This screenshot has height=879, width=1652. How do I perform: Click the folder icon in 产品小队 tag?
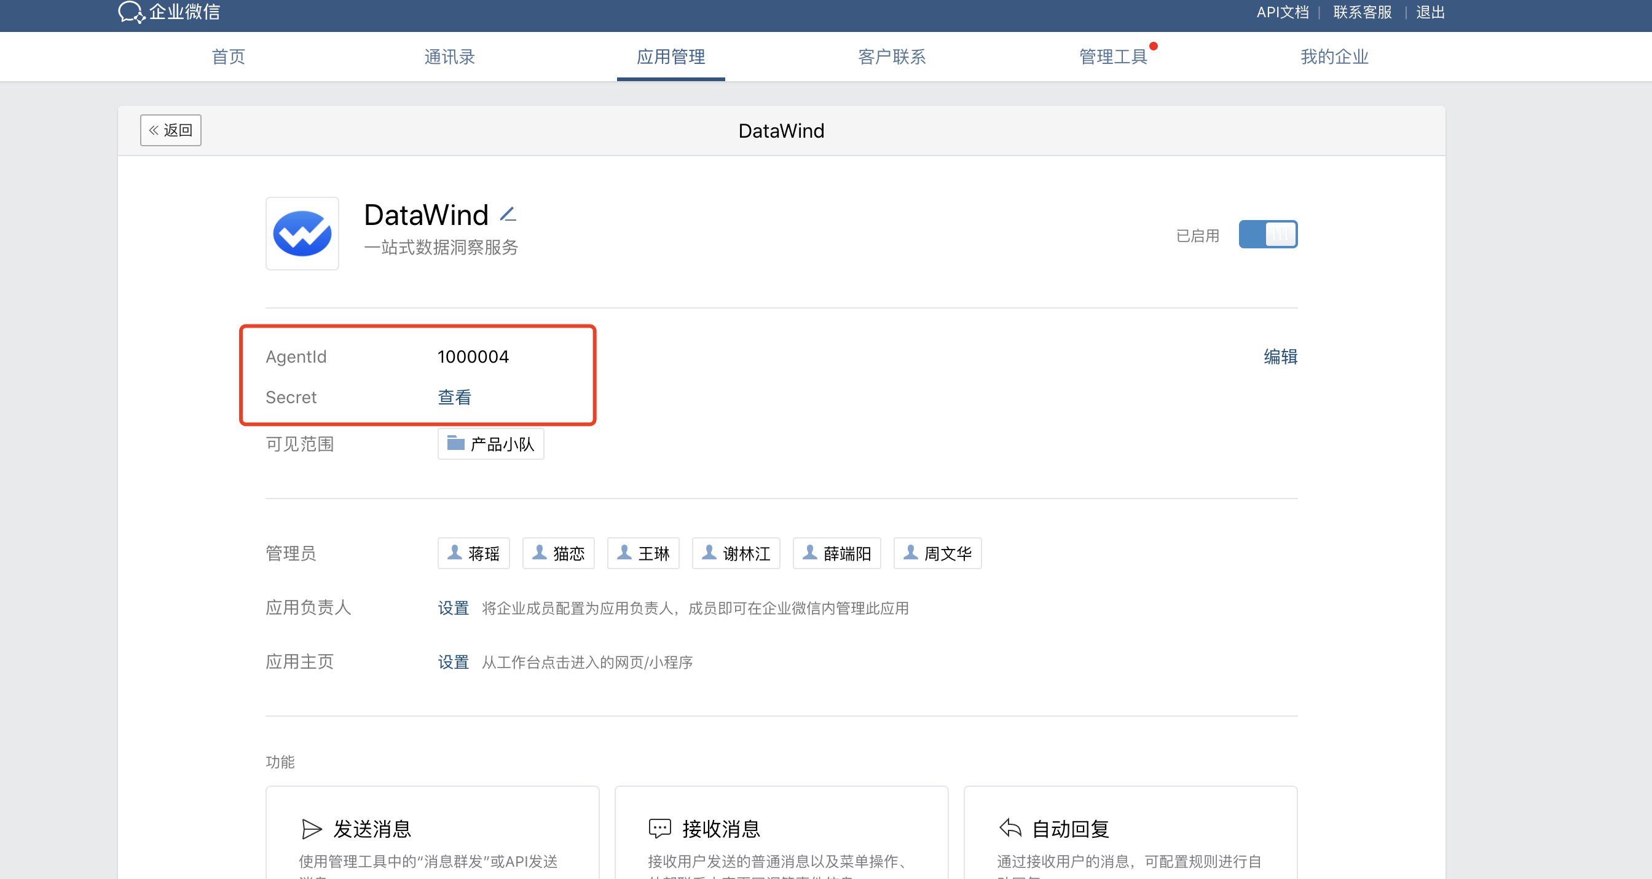(455, 443)
